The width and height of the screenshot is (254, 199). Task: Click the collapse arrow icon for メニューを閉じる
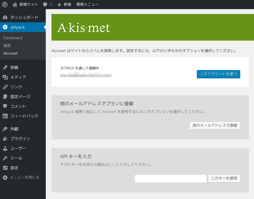(5, 178)
